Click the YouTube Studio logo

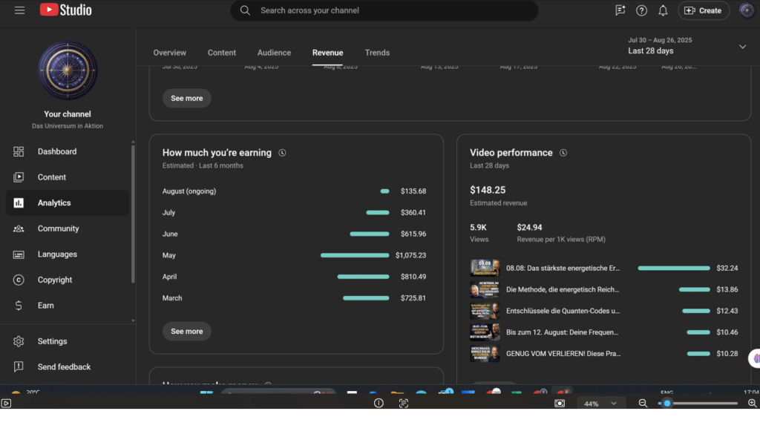pyautogui.click(x=65, y=10)
